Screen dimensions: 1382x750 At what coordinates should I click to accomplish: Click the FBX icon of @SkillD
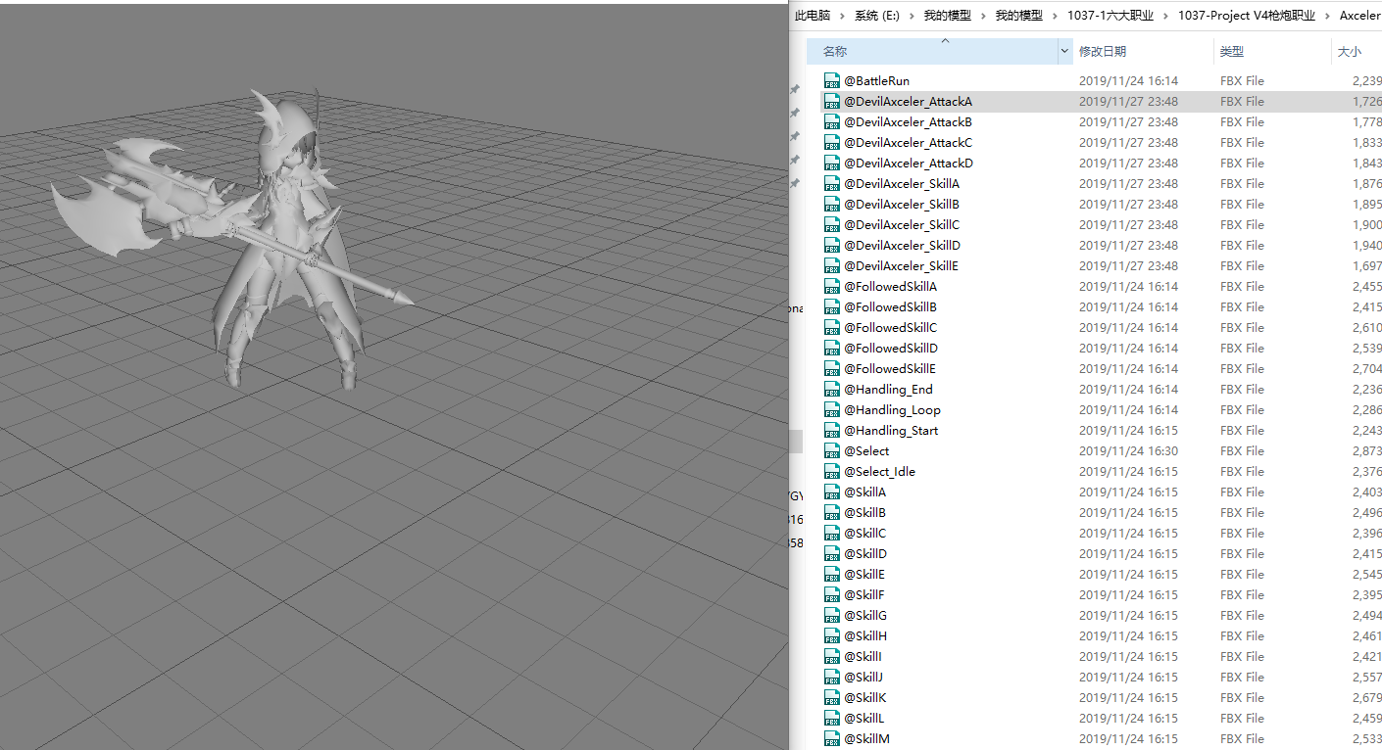click(x=832, y=553)
